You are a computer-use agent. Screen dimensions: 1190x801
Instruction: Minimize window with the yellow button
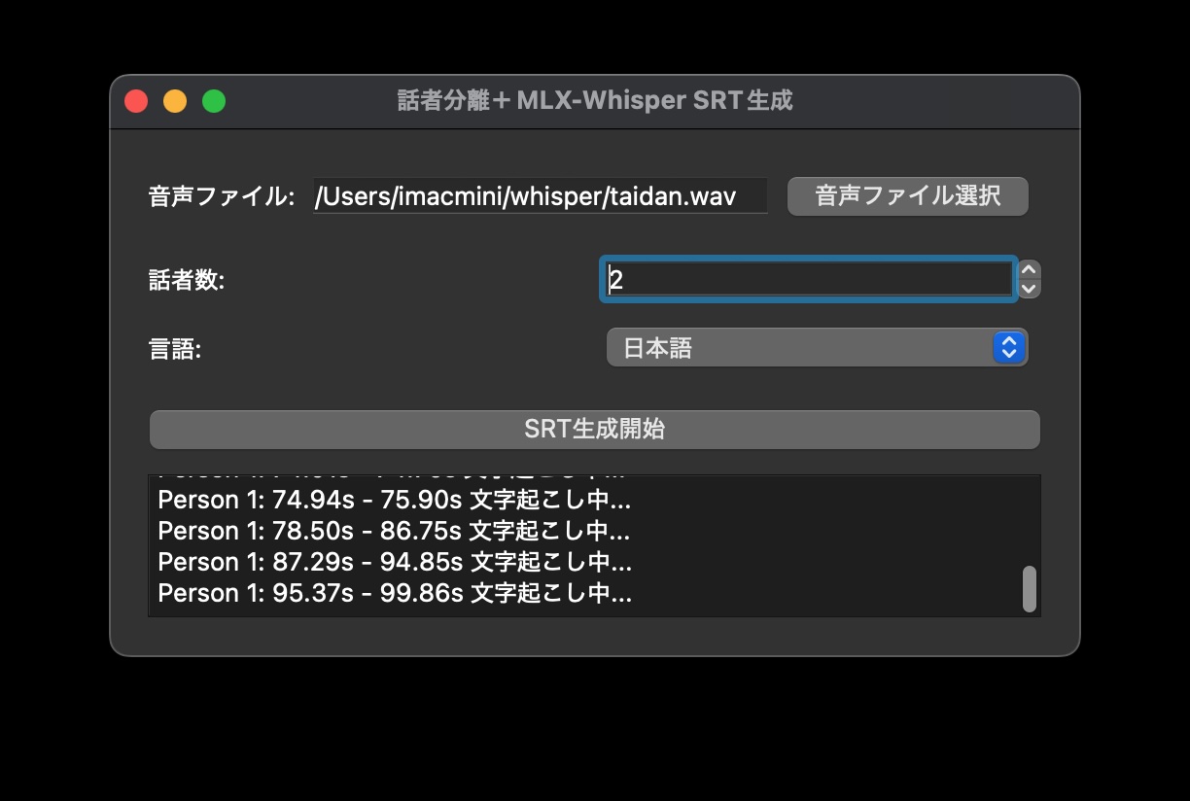(x=175, y=101)
